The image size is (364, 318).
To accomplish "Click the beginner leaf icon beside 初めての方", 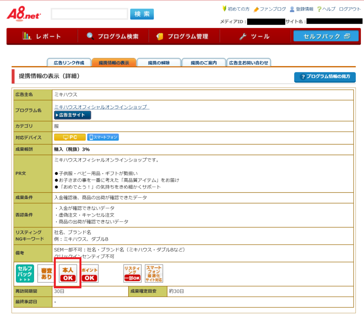I will pyautogui.click(x=224, y=9).
